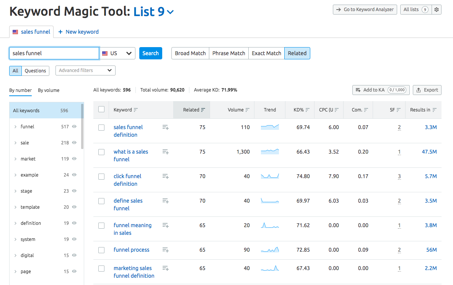Select the 'By volume' tab
453x285 pixels.
coord(49,90)
